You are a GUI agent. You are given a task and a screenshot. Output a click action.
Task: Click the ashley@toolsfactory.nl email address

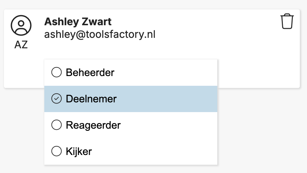(x=100, y=35)
